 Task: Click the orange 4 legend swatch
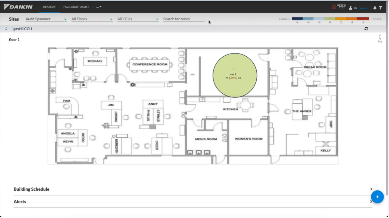[352, 19]
